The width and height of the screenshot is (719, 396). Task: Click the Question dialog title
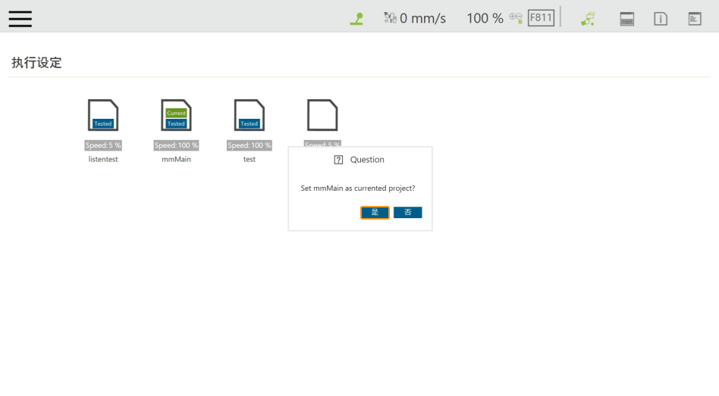click(x=367, y=160)
